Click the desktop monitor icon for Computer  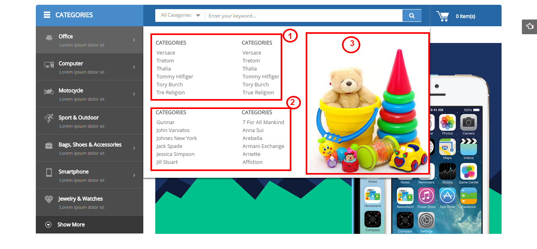point(49,64)
